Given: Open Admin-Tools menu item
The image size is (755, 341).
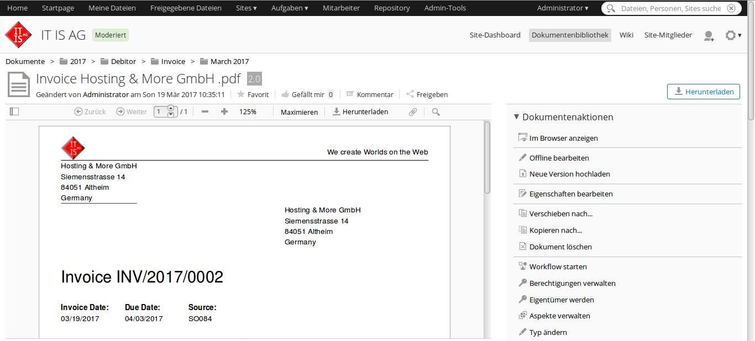Looking at the screenshot, I should pos(445,8).
